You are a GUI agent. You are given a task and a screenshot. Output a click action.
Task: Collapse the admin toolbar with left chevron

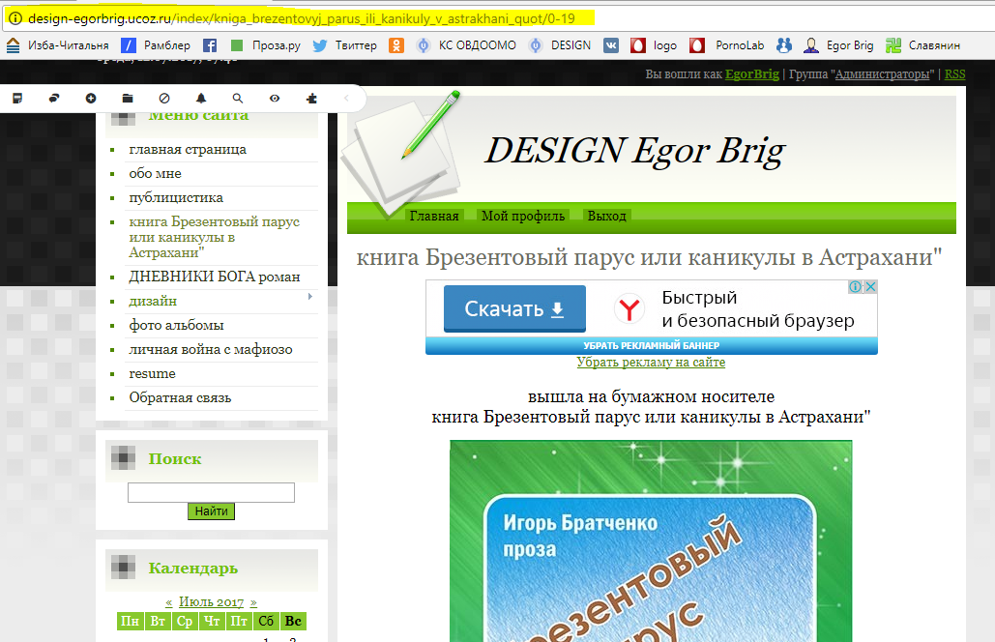click(x=346, y=99)
